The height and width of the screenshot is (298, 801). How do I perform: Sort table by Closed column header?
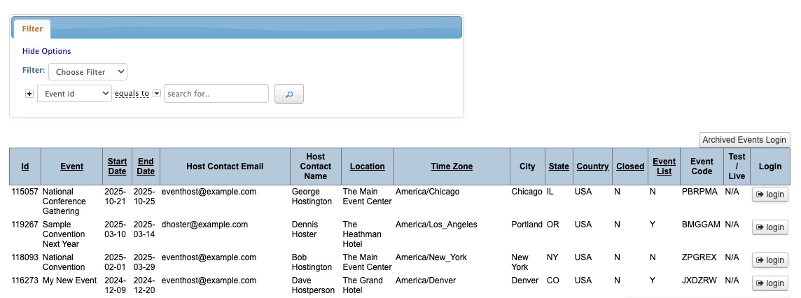(x=630, y=166)
